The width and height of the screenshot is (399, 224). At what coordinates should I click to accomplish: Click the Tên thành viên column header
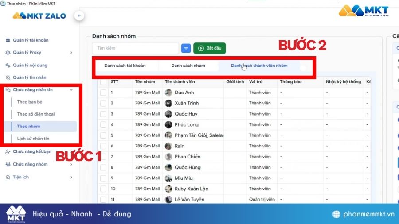click(180, 82)
